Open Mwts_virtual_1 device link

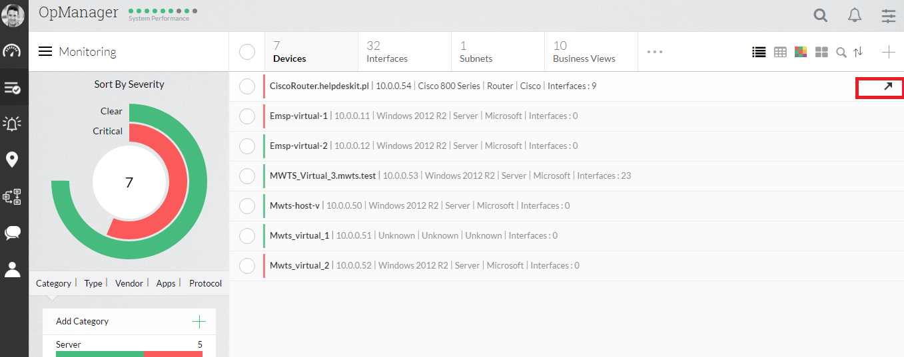300,235
